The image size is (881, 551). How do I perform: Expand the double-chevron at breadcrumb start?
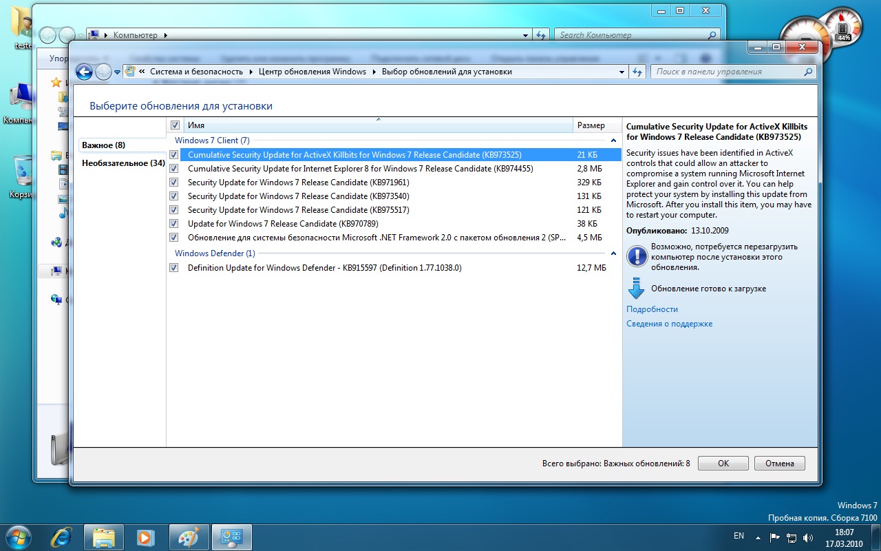142,72
